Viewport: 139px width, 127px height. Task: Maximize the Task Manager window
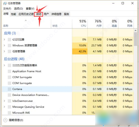(x=123, y=3)
